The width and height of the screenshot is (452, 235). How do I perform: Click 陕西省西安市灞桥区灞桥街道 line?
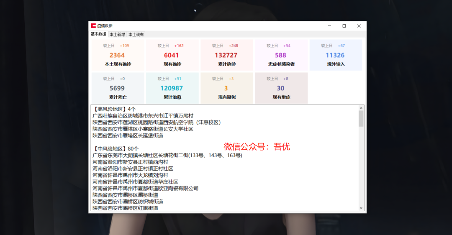pyautogui.click(x=125, y=195)
